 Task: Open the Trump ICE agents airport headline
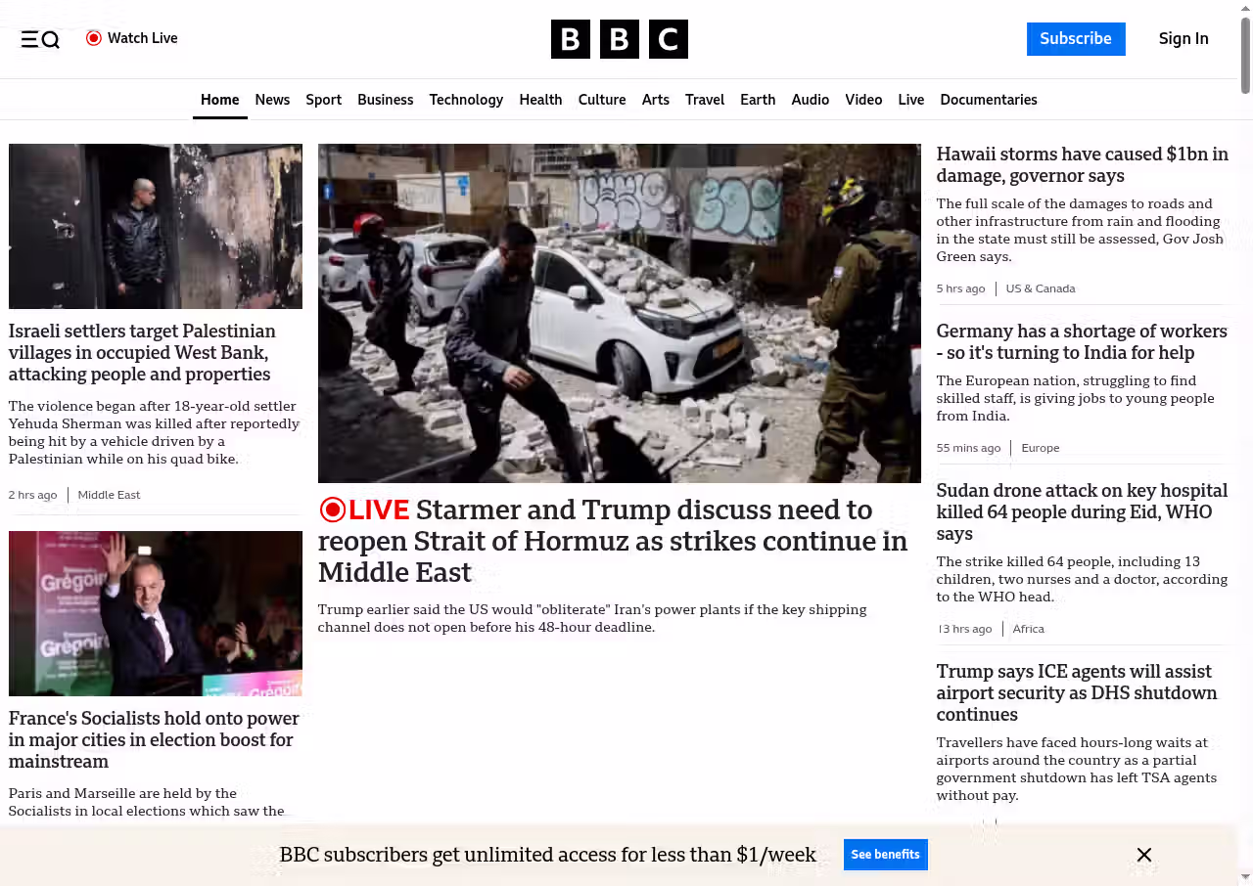coord(1077,692)
